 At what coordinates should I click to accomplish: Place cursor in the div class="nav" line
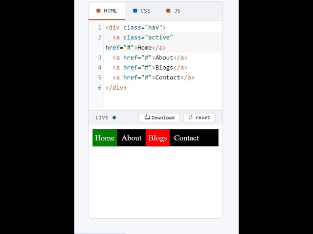pos(136,28)
